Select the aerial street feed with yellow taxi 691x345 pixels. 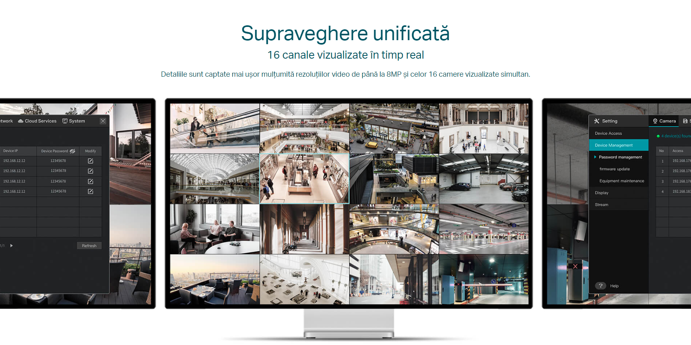pos(394,129)
